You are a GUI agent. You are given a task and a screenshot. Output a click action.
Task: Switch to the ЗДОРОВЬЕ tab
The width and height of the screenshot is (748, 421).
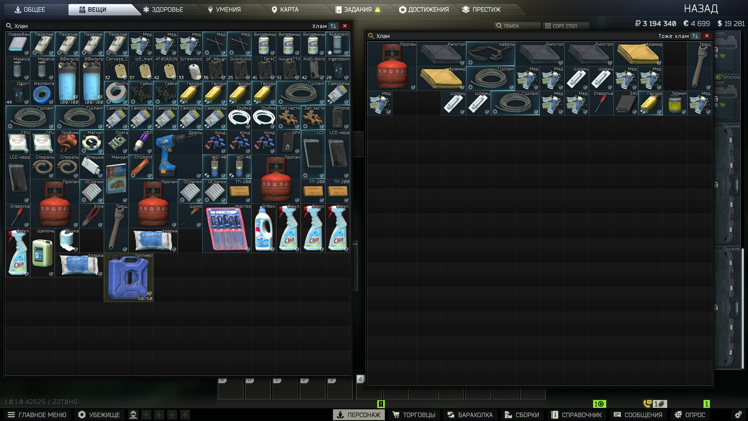tap(163, 10)
